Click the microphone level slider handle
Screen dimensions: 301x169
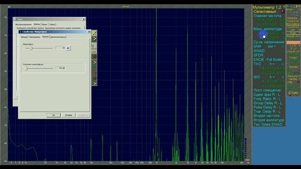click(x=32, y=48)
